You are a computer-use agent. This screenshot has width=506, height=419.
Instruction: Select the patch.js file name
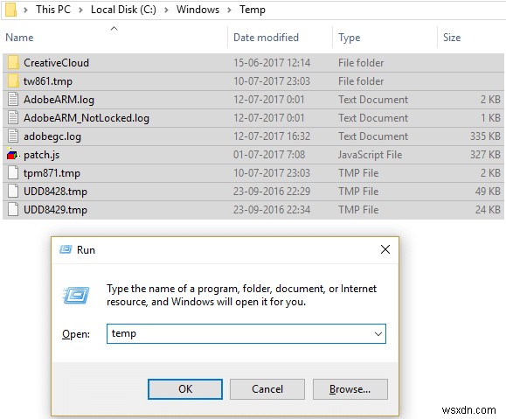(x=41, y=155)
